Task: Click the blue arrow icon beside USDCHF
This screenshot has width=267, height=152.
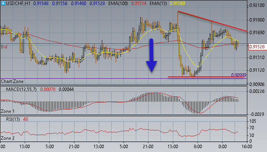Action: (3, 3)
